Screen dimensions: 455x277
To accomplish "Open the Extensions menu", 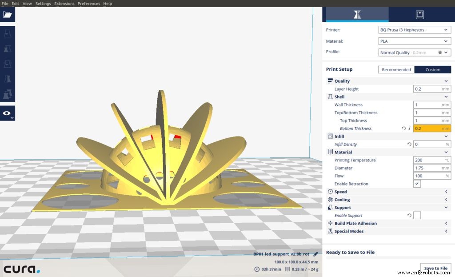I will pos(64,4).
